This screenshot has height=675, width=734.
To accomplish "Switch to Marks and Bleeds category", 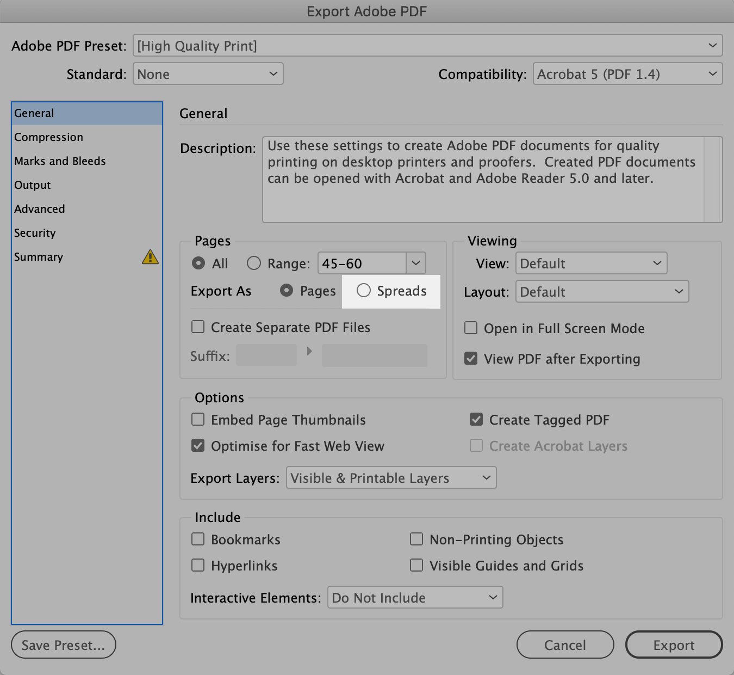I will pos(87,161).
